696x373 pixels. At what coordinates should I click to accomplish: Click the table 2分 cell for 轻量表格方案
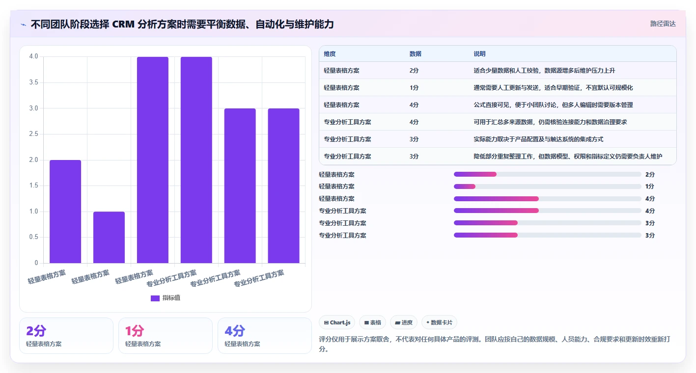coord(414,71)
